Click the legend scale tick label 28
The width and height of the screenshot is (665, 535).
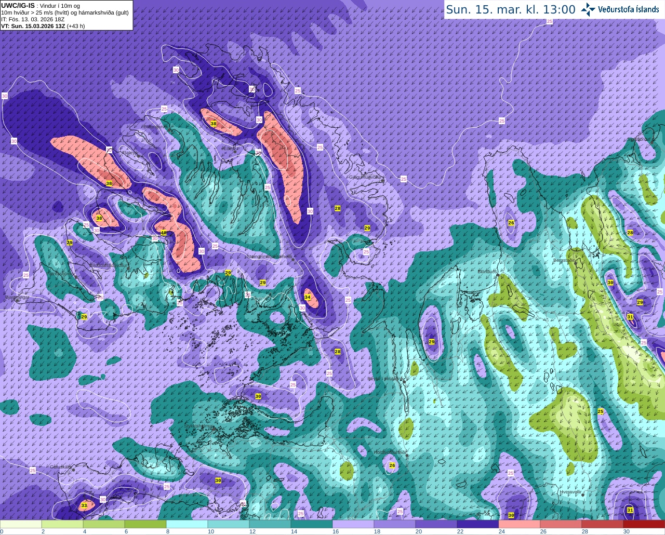coord(584,531)
